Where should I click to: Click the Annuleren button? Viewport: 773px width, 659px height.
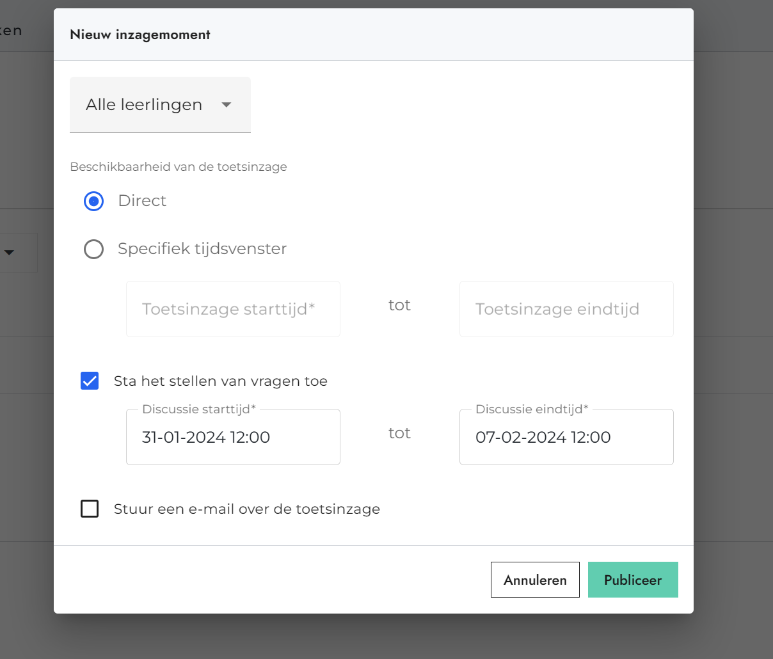[535, 580]
